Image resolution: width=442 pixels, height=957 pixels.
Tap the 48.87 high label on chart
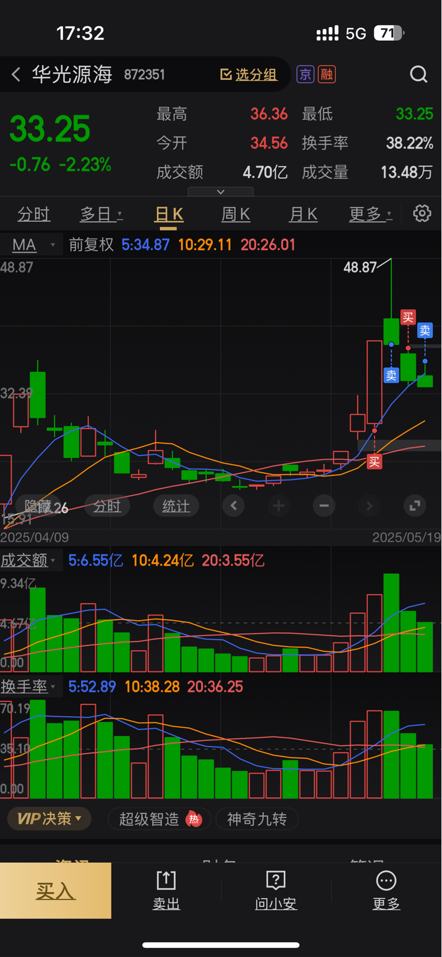(x=360, y=267)
